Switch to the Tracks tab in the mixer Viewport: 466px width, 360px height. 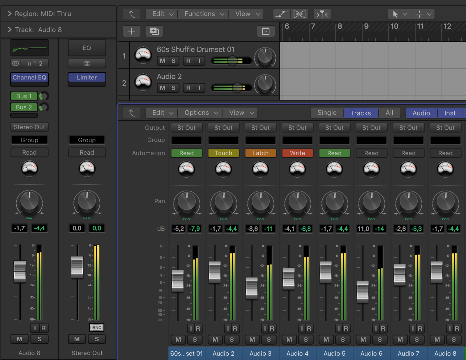361,113
